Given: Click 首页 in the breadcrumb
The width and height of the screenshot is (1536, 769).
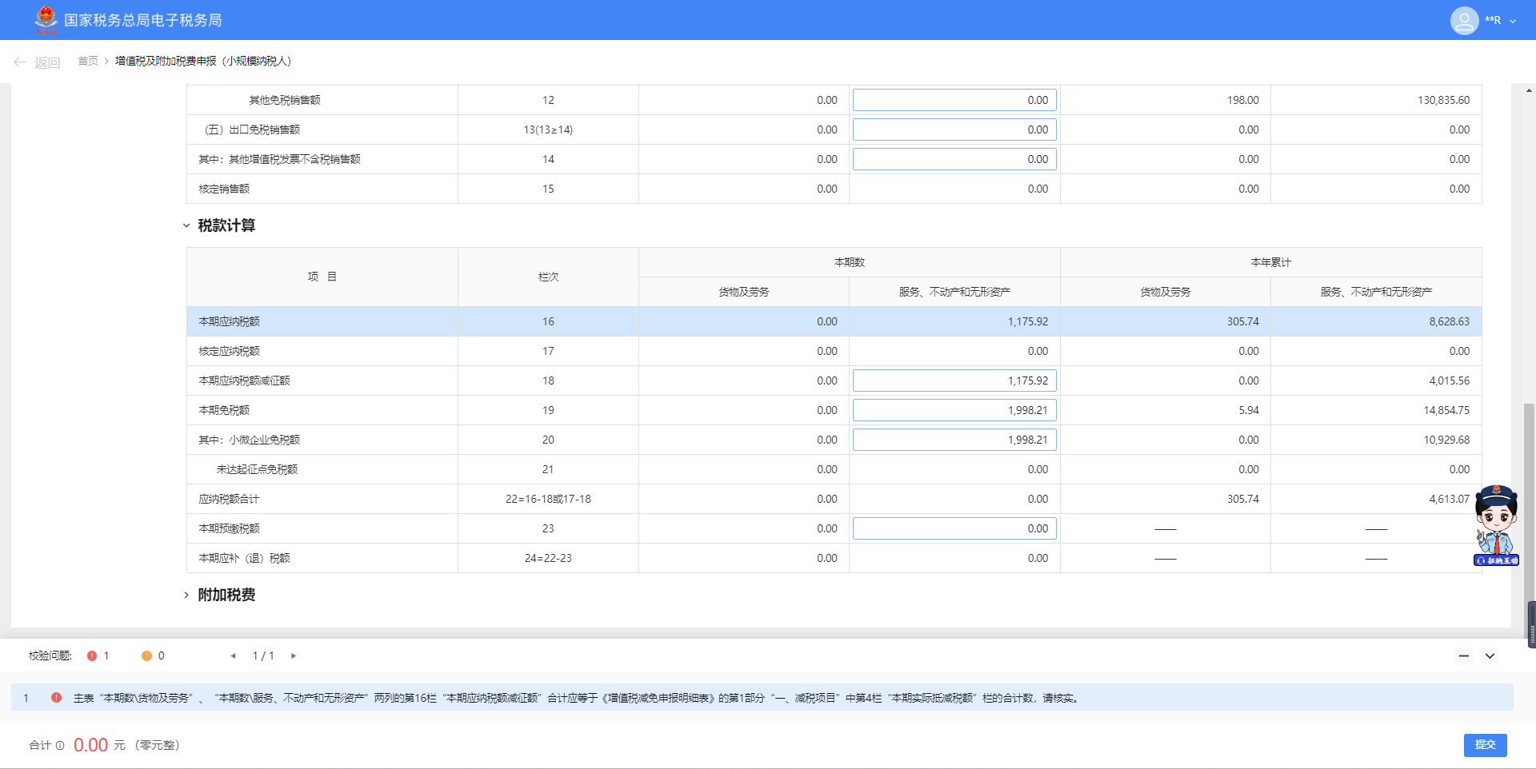Looking at the screenshot, I should point(88,61).
